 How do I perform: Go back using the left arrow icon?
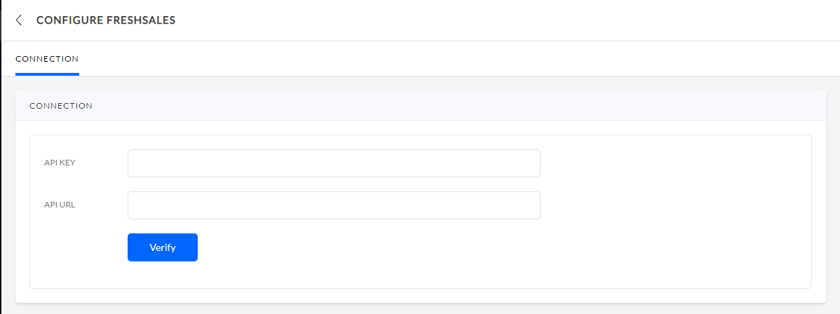(x=19, y=20)
